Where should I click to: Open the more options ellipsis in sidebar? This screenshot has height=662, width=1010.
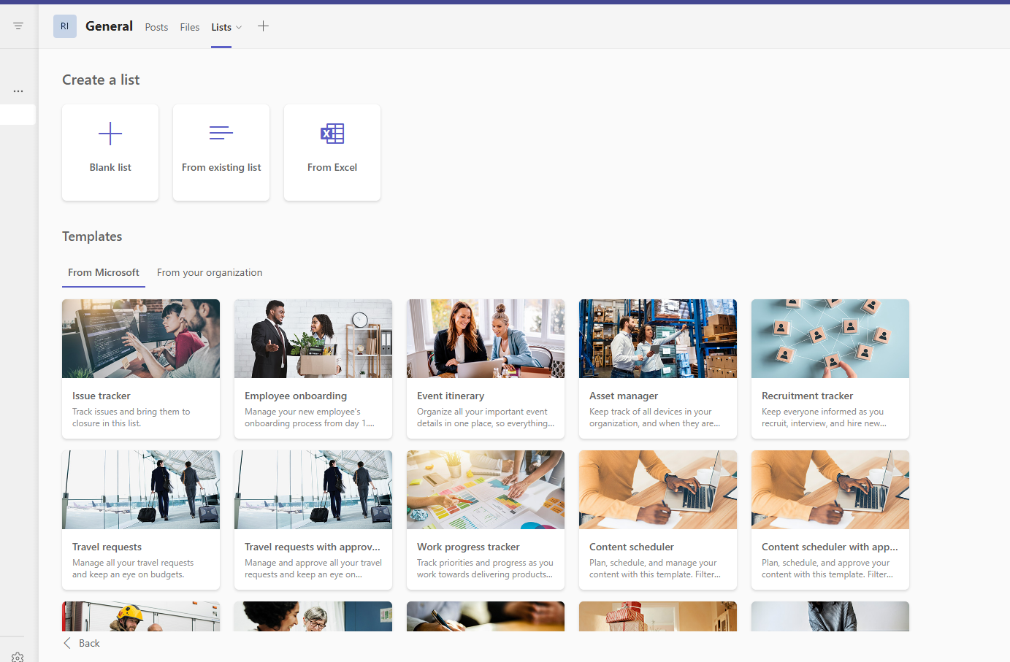click(18, 91)
